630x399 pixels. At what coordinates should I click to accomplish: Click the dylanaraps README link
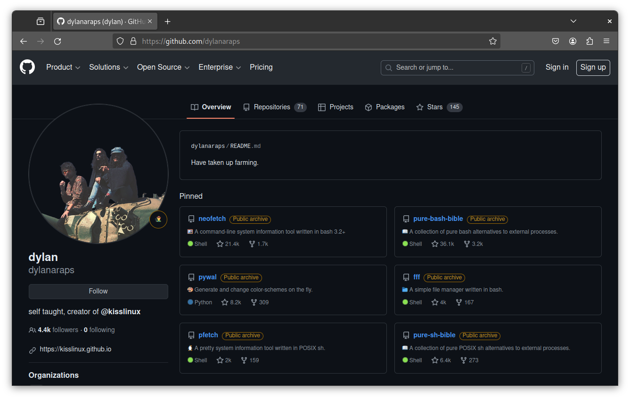(226, 147)
